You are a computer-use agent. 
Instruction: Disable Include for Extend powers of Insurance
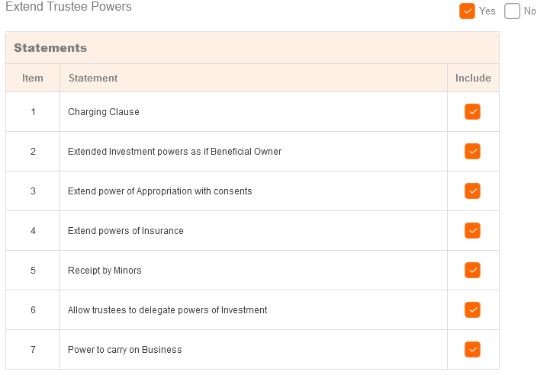(472, 231)
